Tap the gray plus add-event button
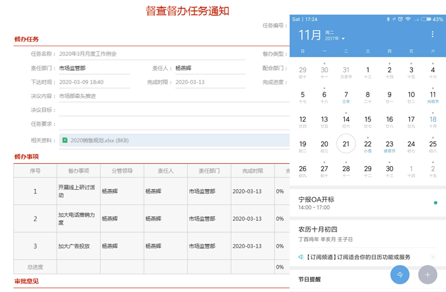The image size is (446, 292). (x=428, y=275)
